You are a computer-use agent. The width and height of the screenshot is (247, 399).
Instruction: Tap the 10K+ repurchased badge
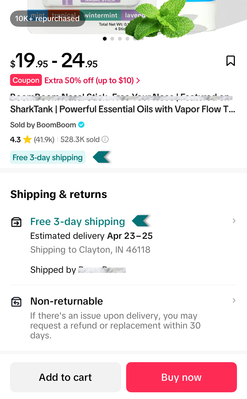(x=47, y=18)
